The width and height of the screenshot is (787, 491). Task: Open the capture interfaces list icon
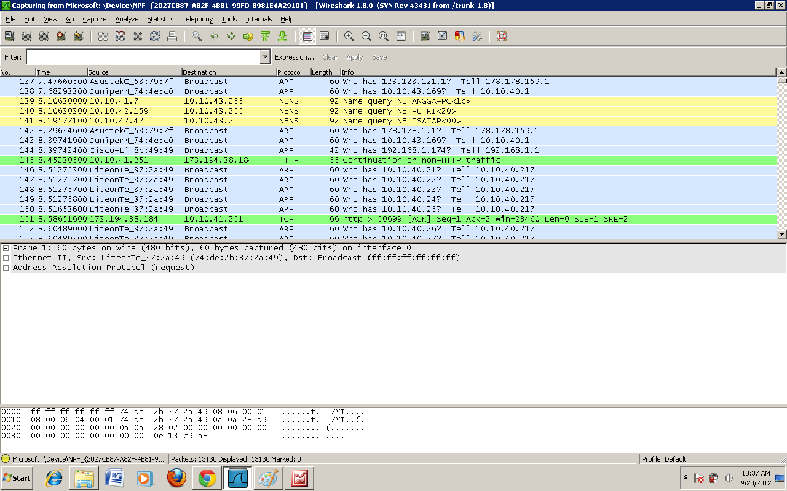tap(9, 36)
